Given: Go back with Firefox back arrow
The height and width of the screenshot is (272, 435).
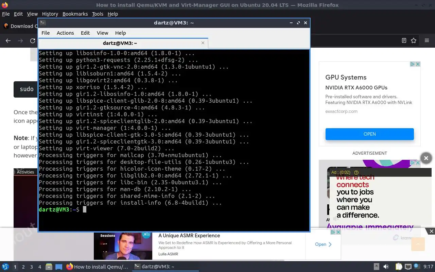Looking at the screenshot, I should click(x=8, y=41).
